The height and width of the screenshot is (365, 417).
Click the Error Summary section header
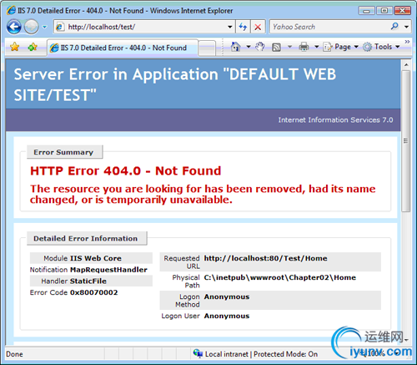[x=64, y=152]
